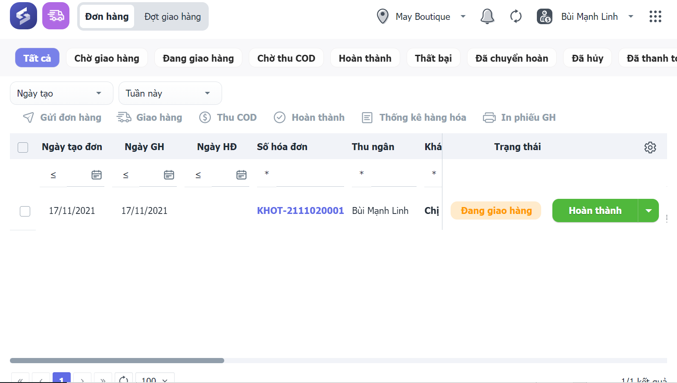Expand the Ngày tạo dropdown
The width and height of the screenshot is (677, 383).
pyautogui.click(x=61, y=94)
